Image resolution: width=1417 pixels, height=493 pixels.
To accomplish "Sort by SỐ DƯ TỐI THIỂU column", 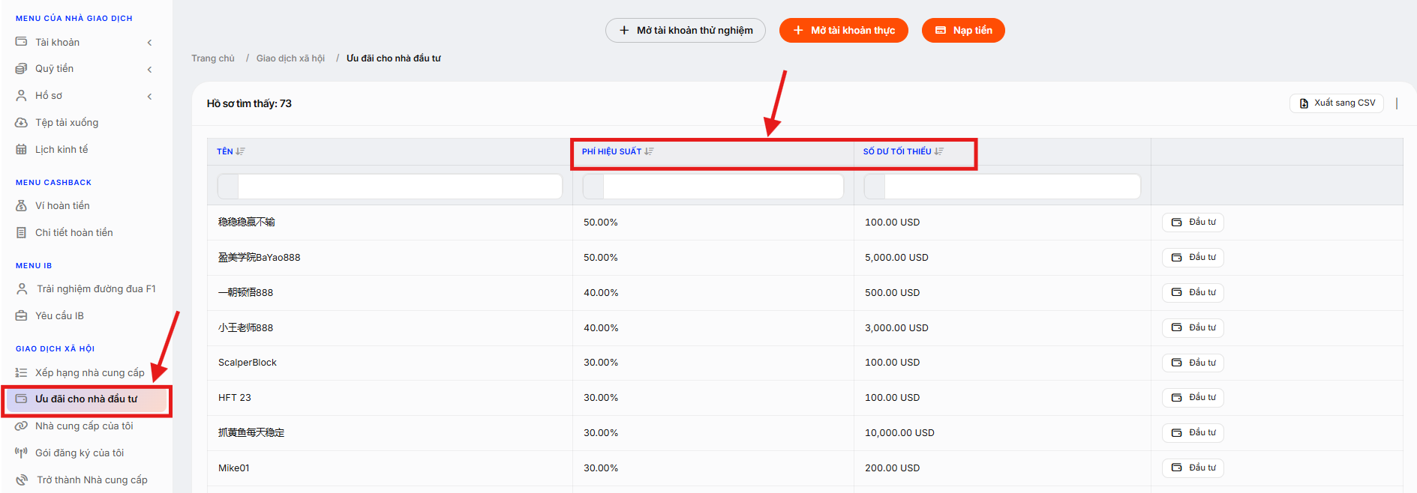I will 903,151.
